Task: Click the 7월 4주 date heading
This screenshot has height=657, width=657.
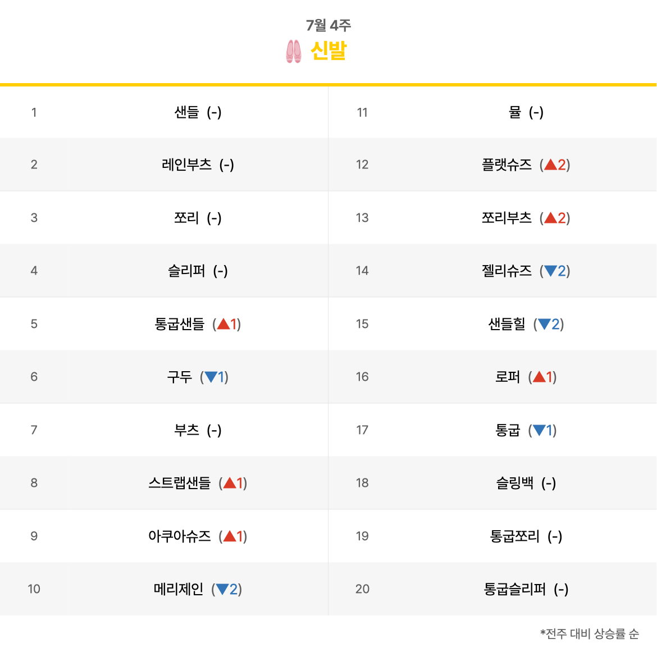Action: click(x=328, y=25)
